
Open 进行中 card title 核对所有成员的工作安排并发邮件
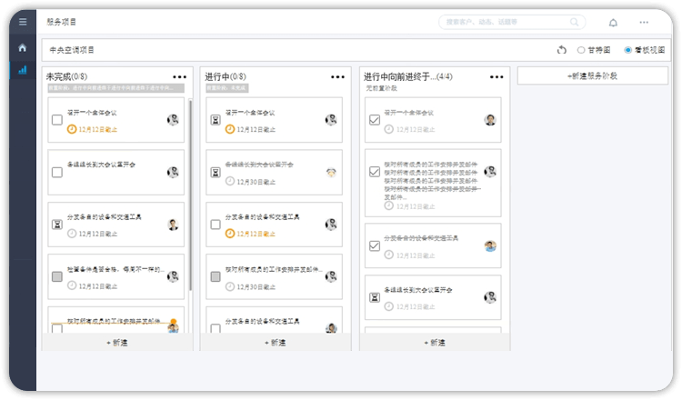point(274,270)
